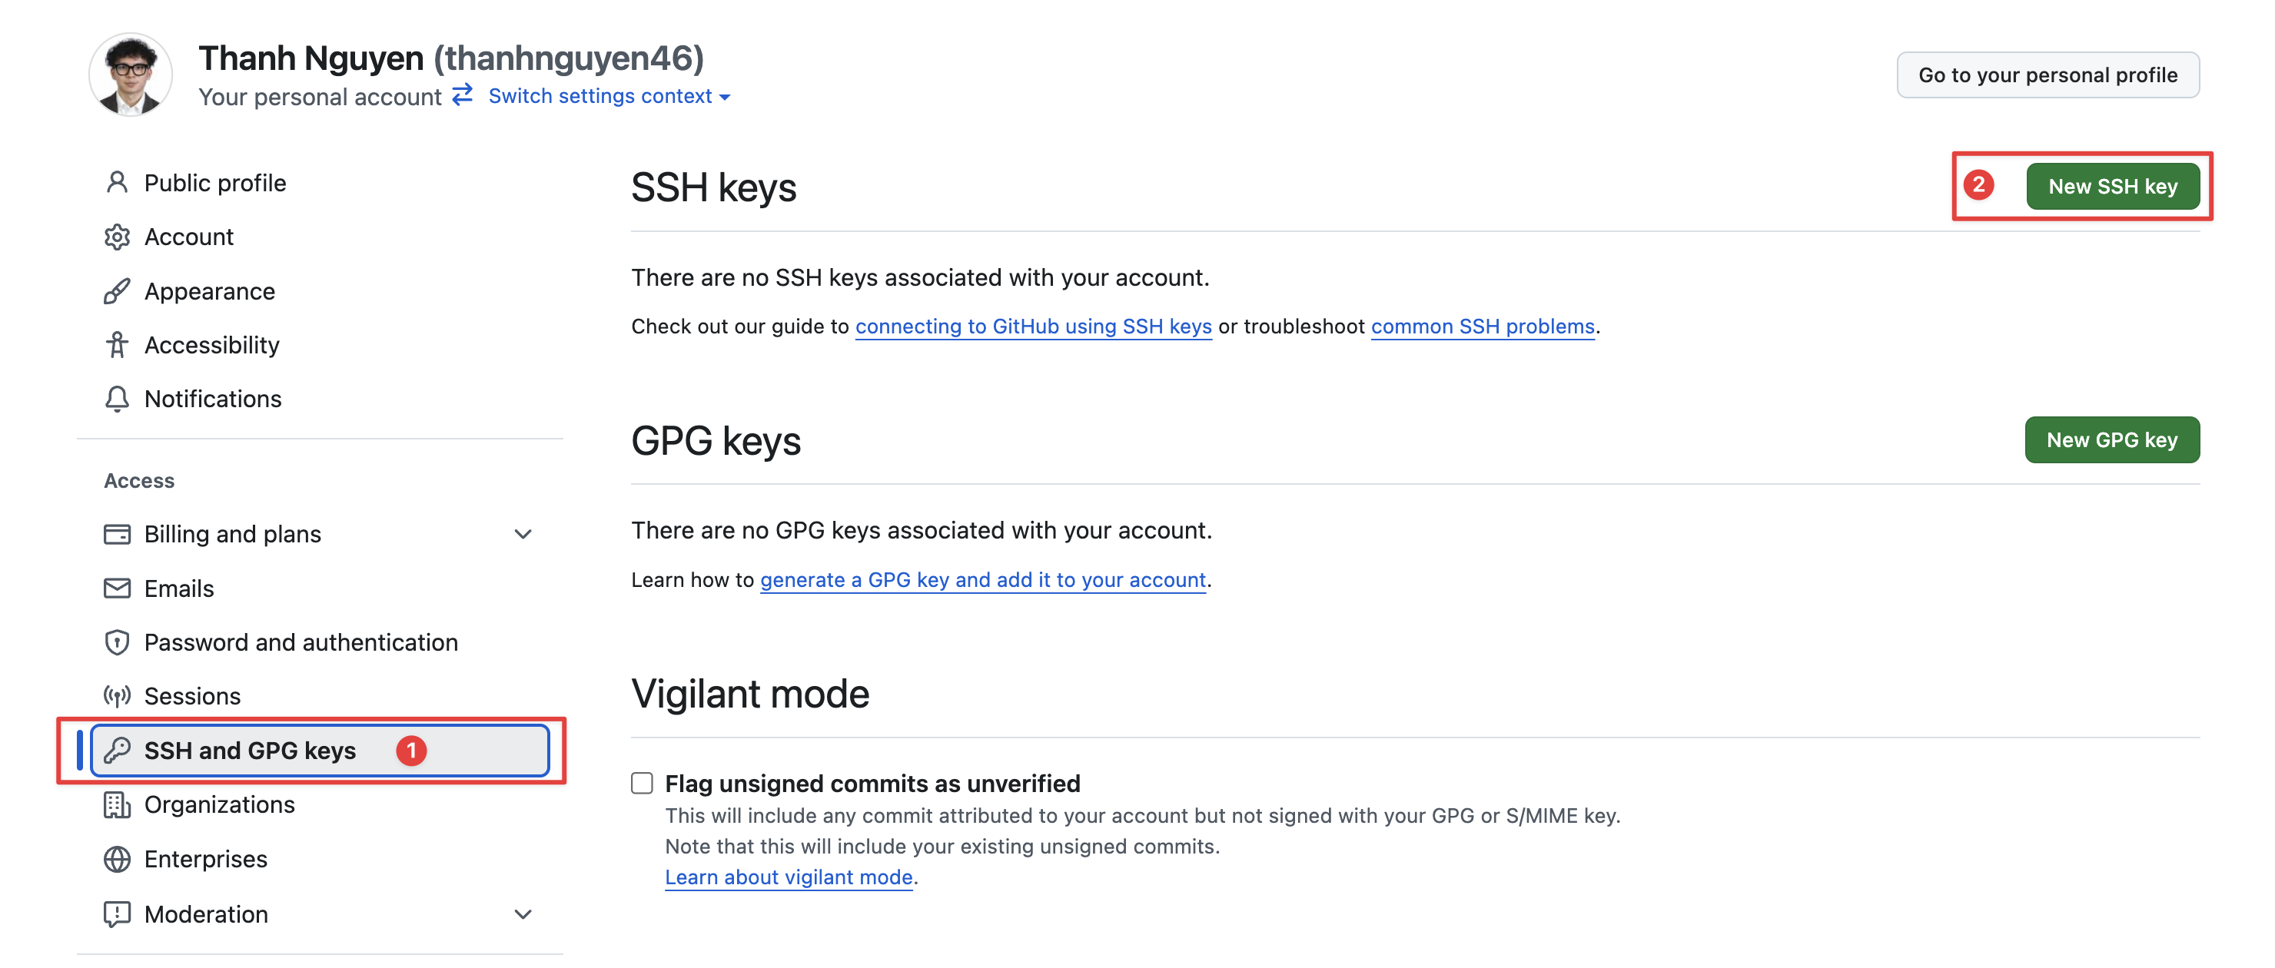The height and width of the screenshot is (968, 2275).
Task: Click the Emails envelope icon
Action: click(x=117, y=588)
